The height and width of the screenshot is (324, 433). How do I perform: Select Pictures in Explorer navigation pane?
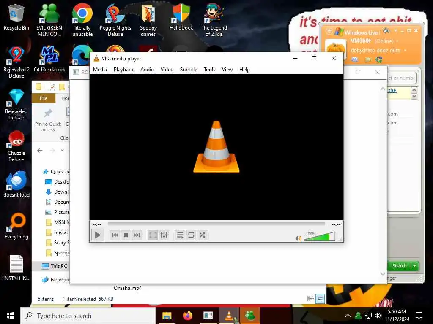coord(57,212)
